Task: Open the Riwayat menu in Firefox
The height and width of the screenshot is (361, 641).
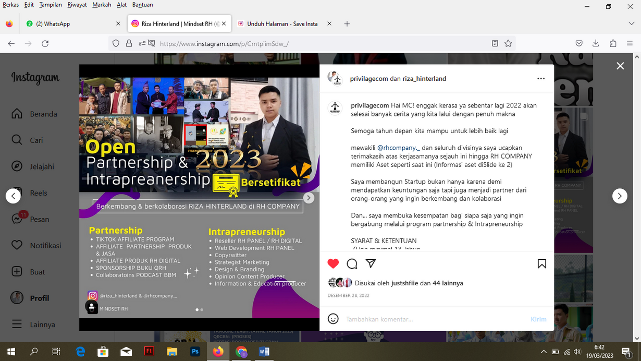Action: pyautogui.click(x=77, y=5)
